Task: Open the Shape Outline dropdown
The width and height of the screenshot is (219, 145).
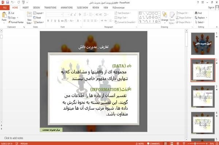Action: [184, 18]
